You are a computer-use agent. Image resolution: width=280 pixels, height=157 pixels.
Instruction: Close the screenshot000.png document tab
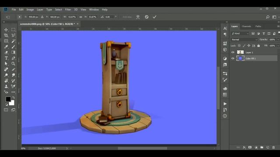(78, 24)
